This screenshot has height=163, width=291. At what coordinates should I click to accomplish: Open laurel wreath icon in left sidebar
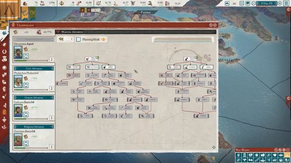point(4,52)
